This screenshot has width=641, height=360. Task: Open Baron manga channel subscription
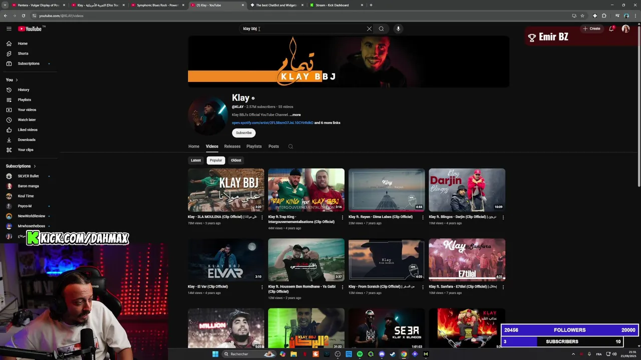coord(29,186)
